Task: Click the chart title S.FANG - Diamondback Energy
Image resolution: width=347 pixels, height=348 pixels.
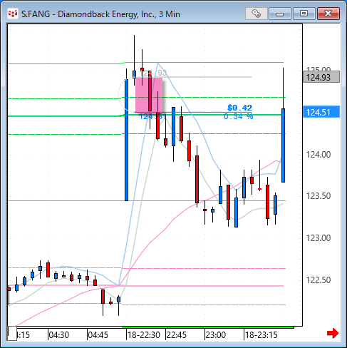Action: [100, 14]
